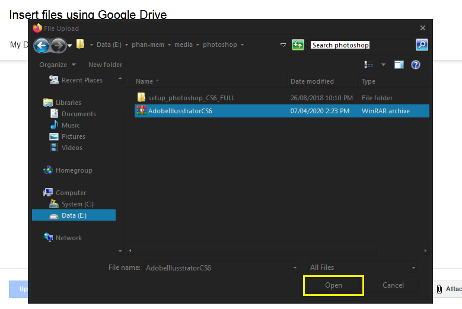Select System (C:) drive
The width and height of the screenshot is (462, 309).
(71, 204)
